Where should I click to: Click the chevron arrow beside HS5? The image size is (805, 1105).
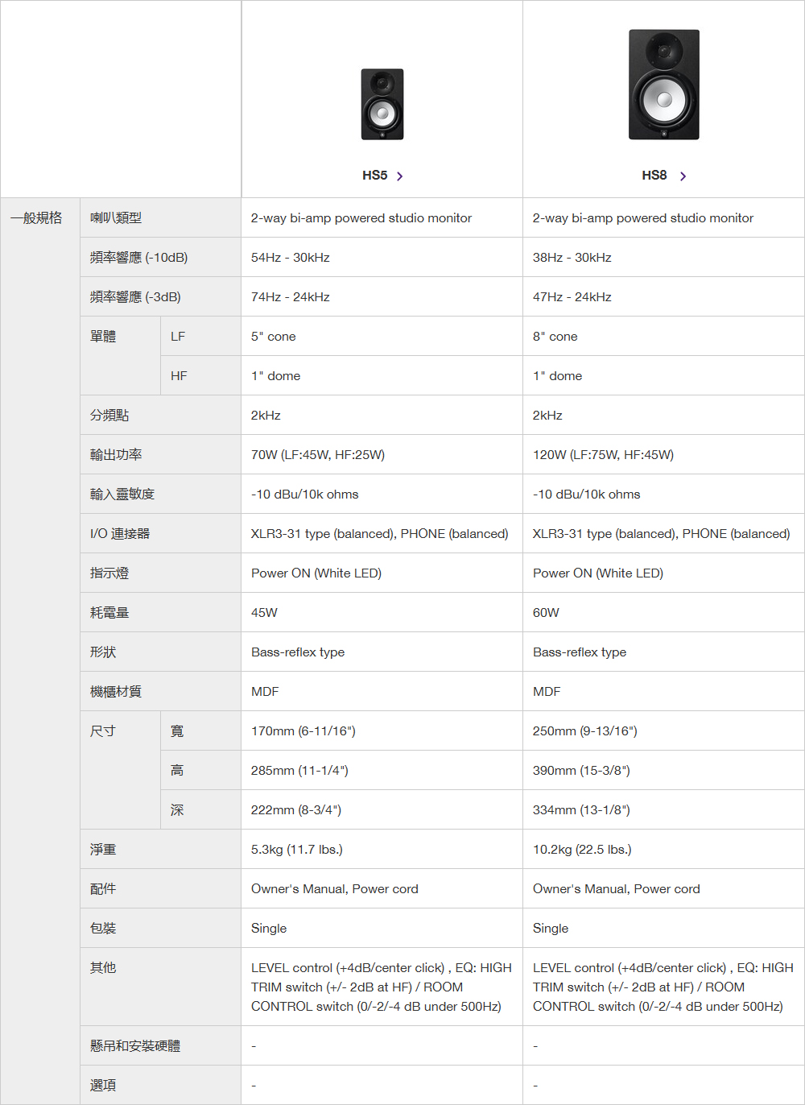pos(400,176)
